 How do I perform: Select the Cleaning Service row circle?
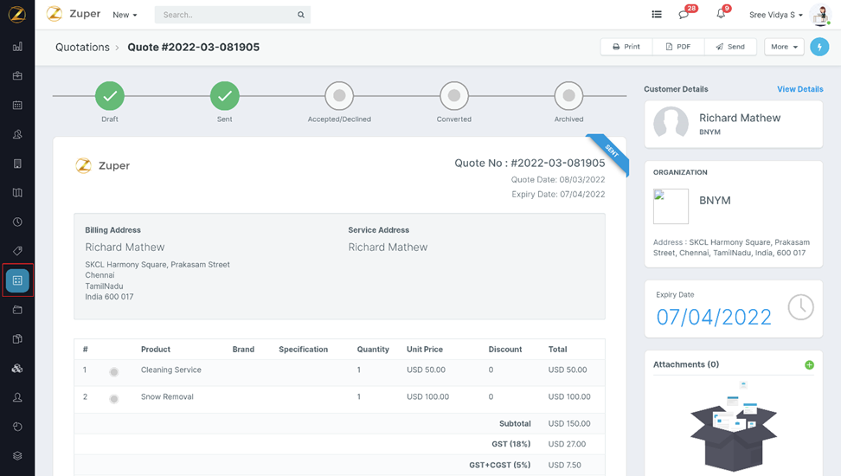click(x=113, y=372)
